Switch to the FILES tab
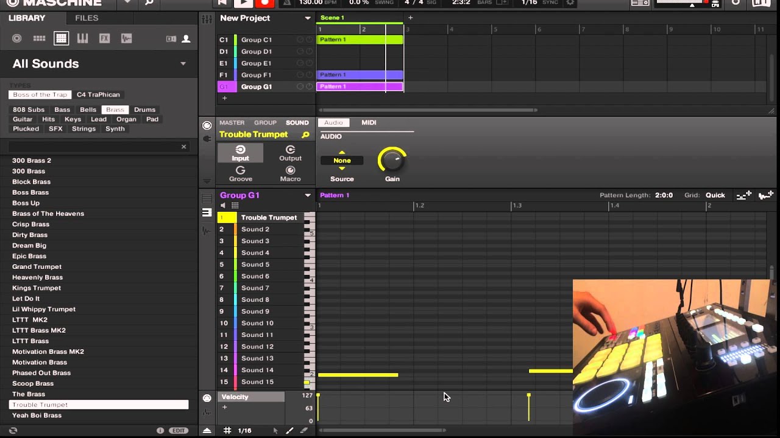This screenshot has height=438, width=780. click(87, 18)
